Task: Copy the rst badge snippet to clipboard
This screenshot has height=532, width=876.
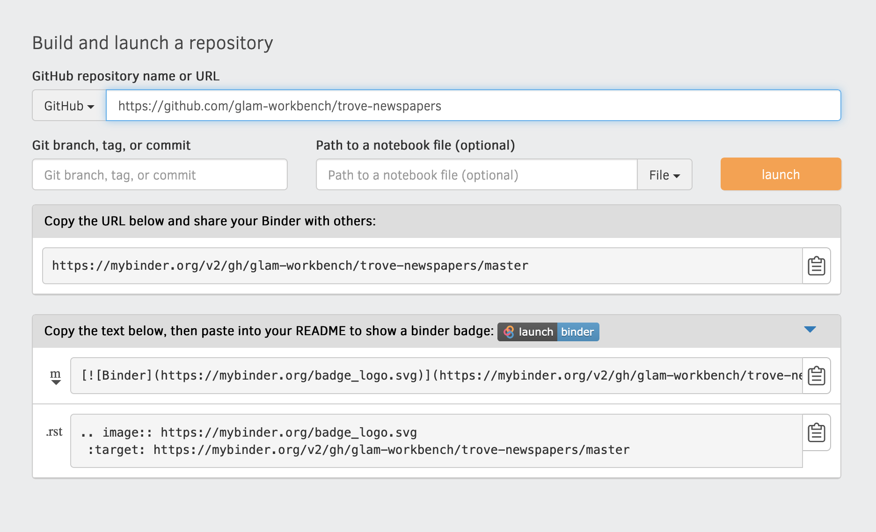Action: point(817,432)
